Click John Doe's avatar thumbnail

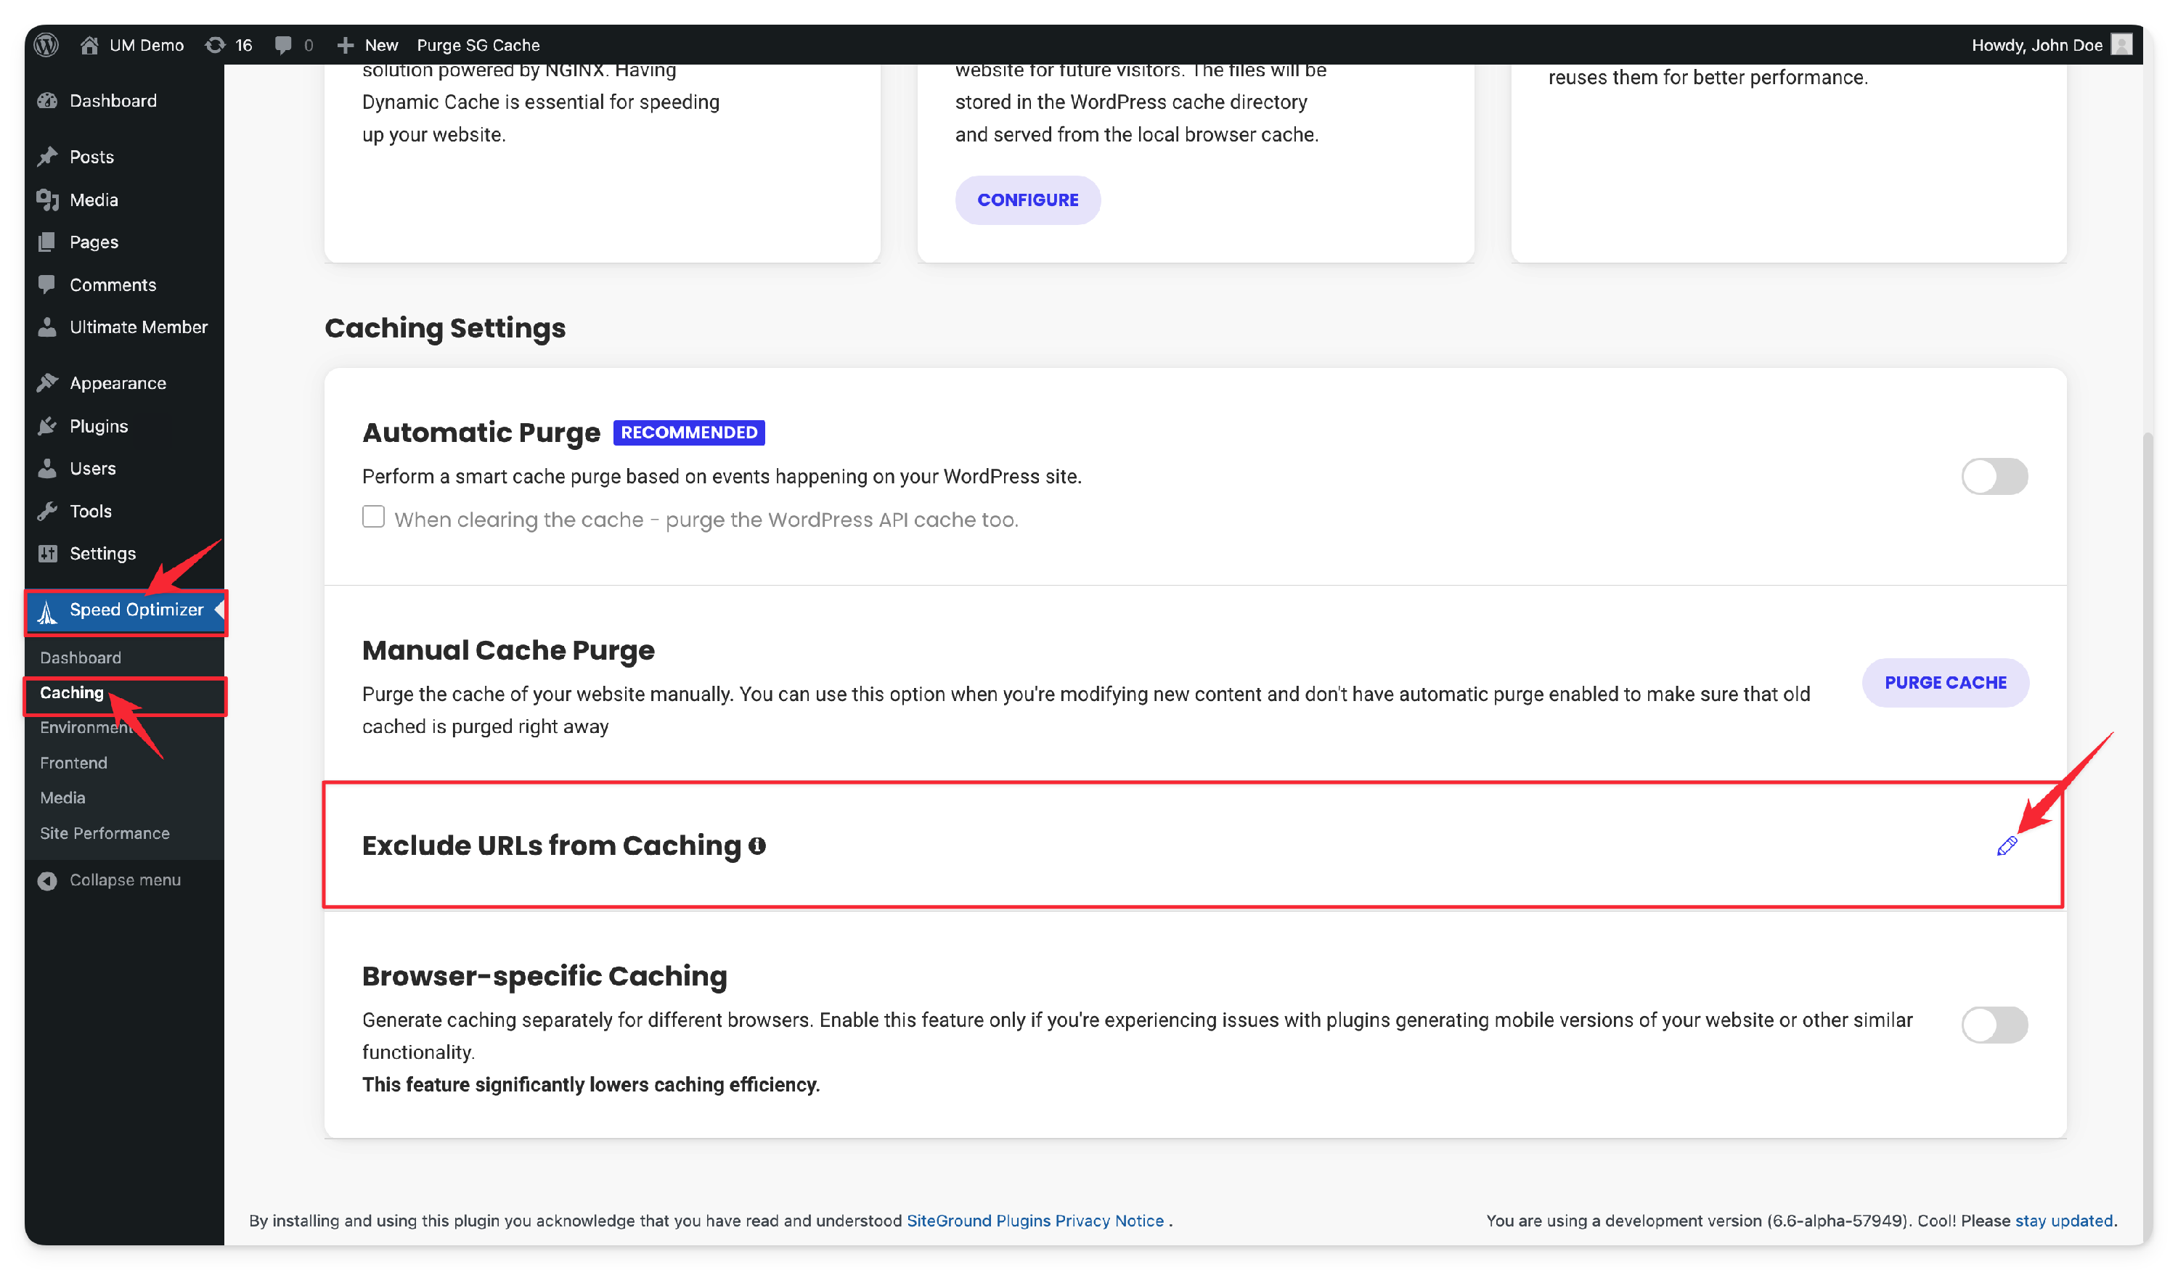2122,45
